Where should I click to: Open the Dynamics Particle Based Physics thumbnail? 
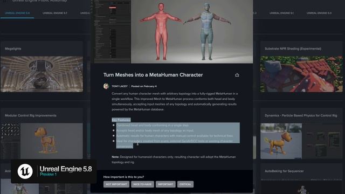point(301,141)
